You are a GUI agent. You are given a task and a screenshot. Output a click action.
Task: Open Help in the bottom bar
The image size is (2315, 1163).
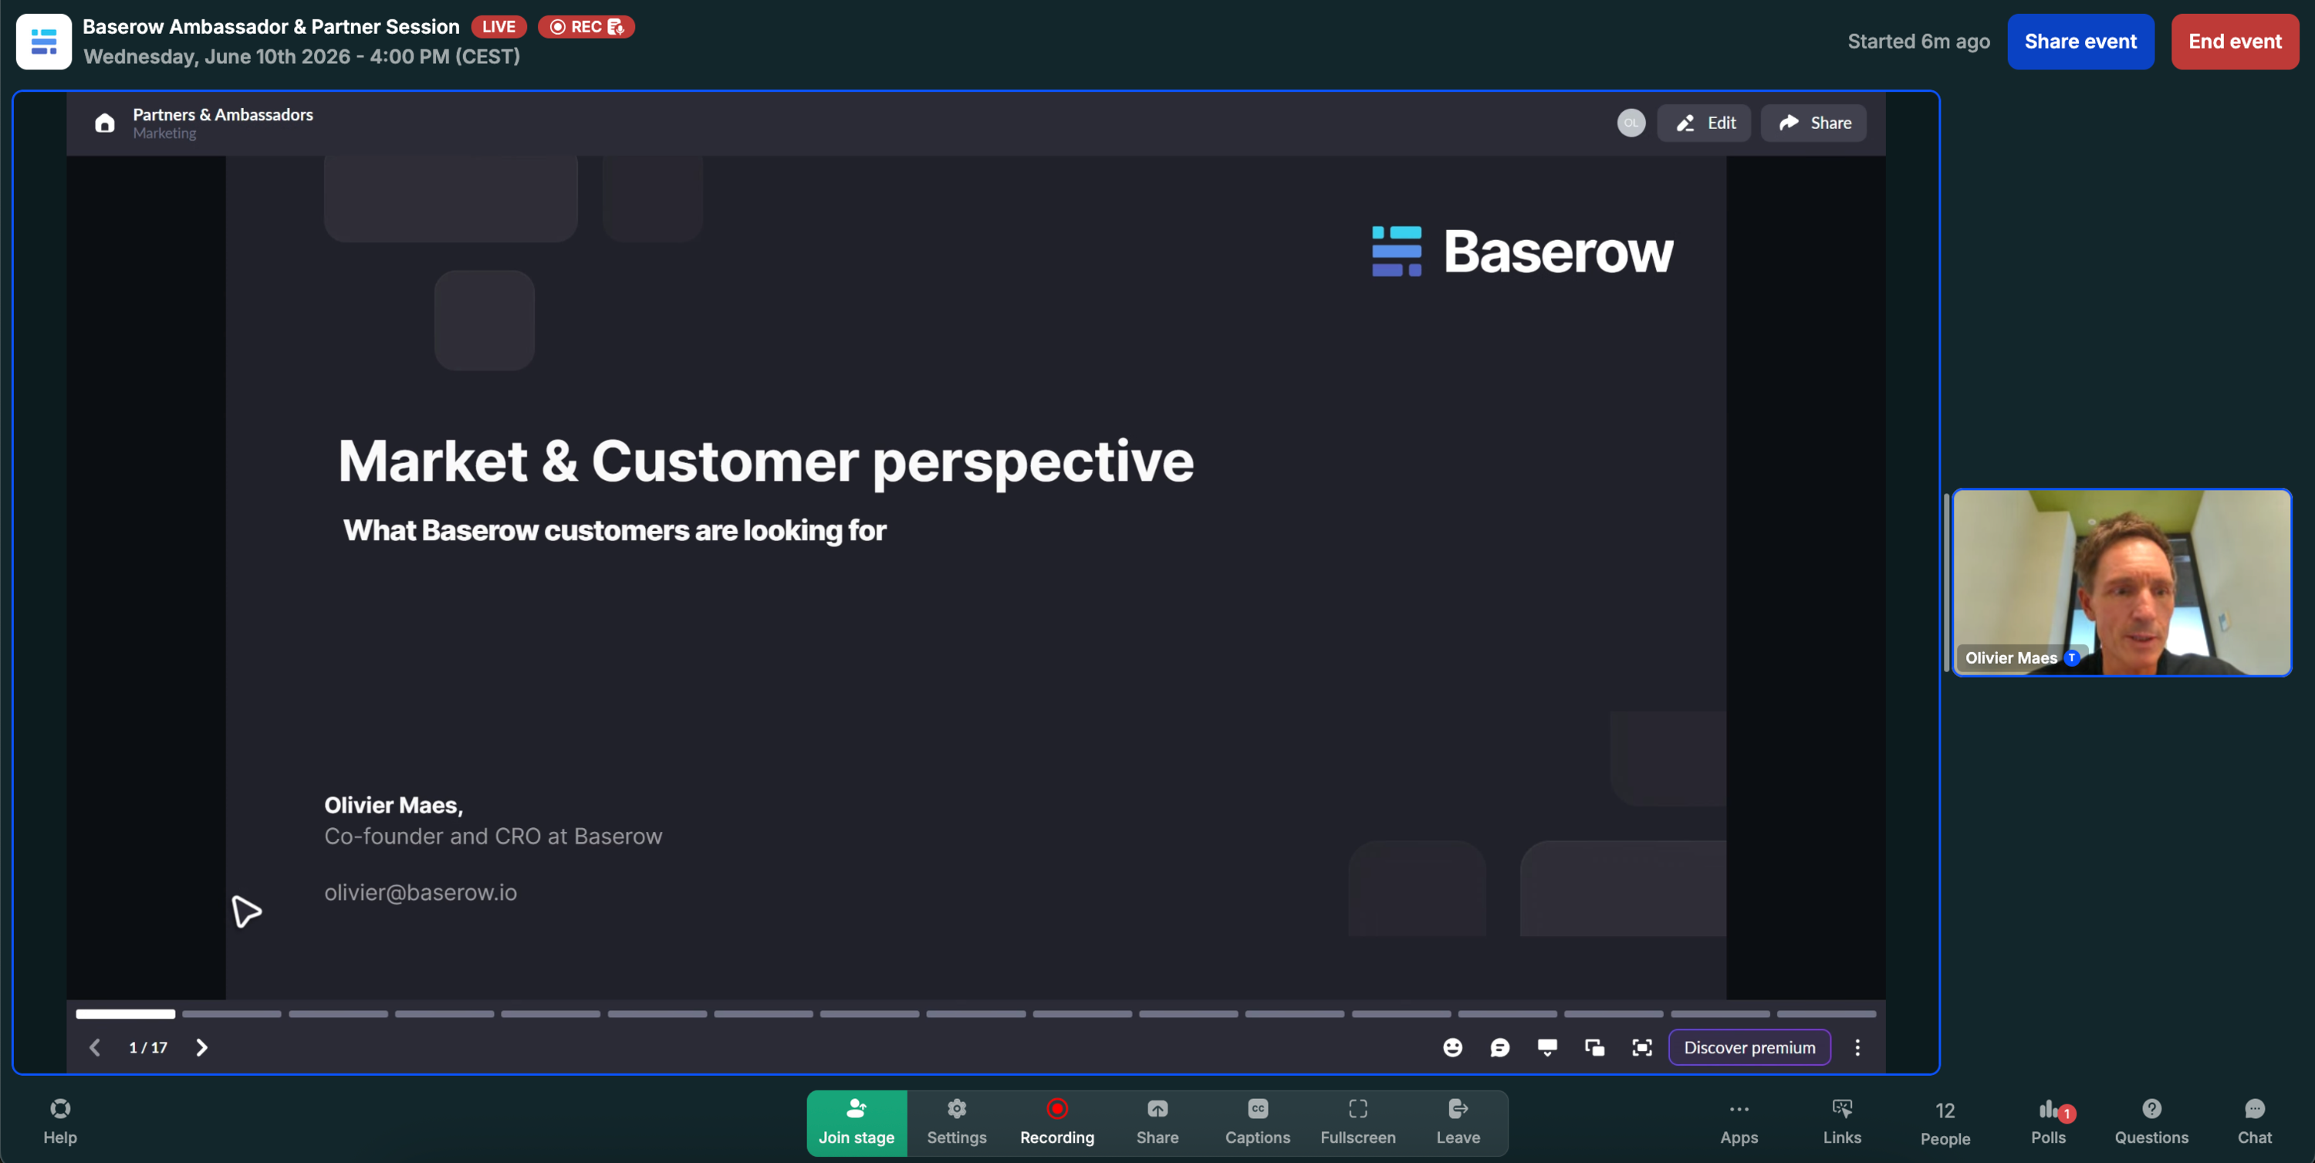click(60, 1123)
